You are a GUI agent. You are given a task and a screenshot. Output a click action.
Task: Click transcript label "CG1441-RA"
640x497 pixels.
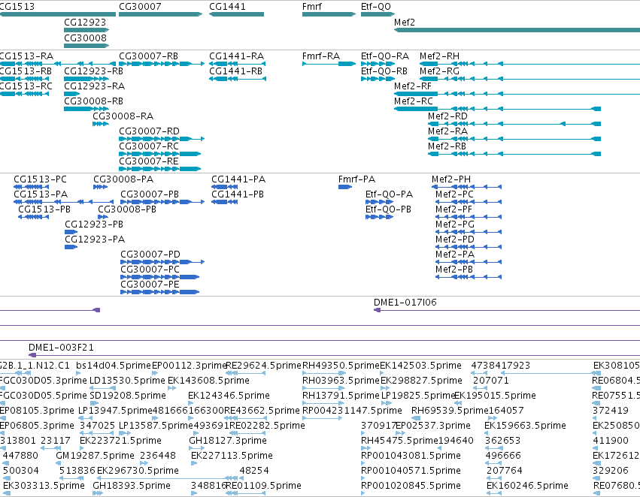click(236, 56)
